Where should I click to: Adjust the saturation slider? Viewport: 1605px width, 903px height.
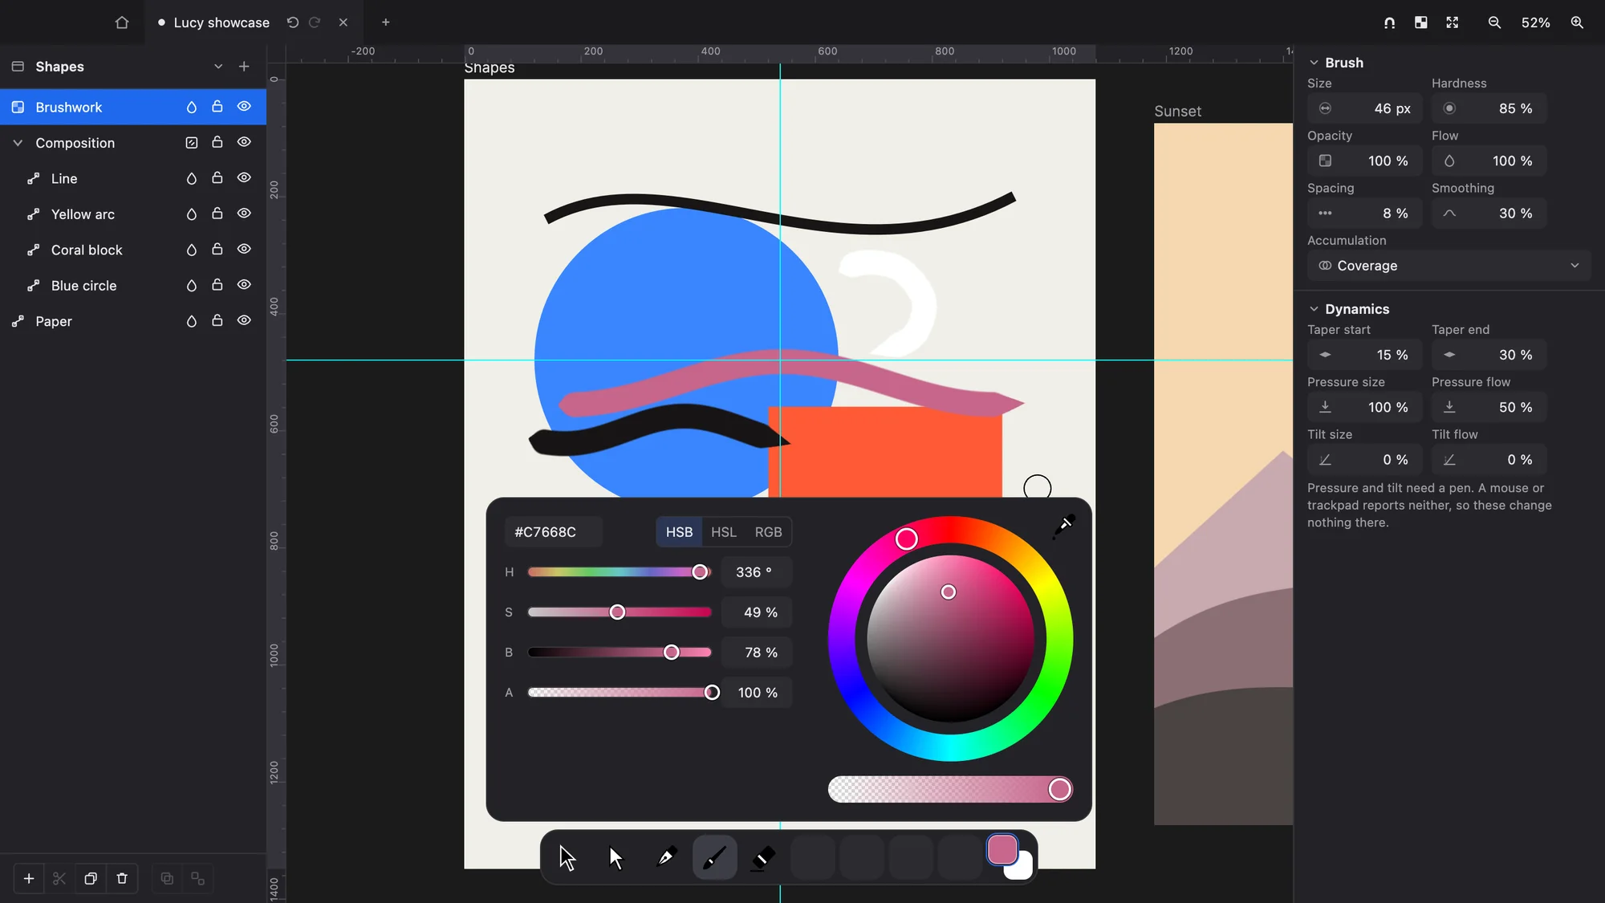[x=620, y=612]
